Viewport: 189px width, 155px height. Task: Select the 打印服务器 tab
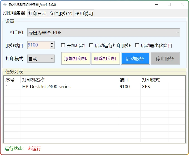[14, 13]
